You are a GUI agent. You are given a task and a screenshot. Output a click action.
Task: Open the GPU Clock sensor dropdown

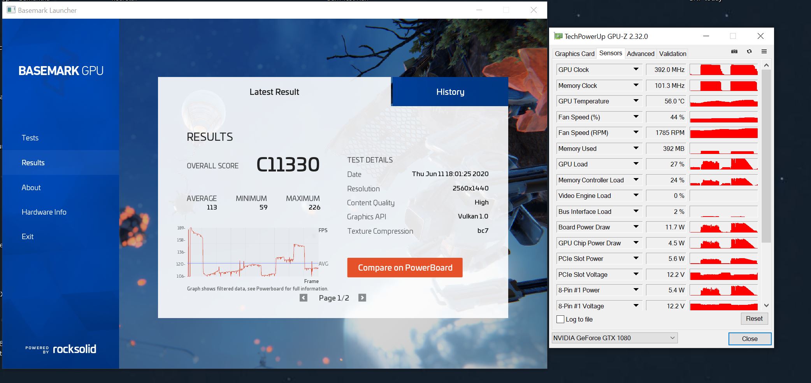point(636,70)
